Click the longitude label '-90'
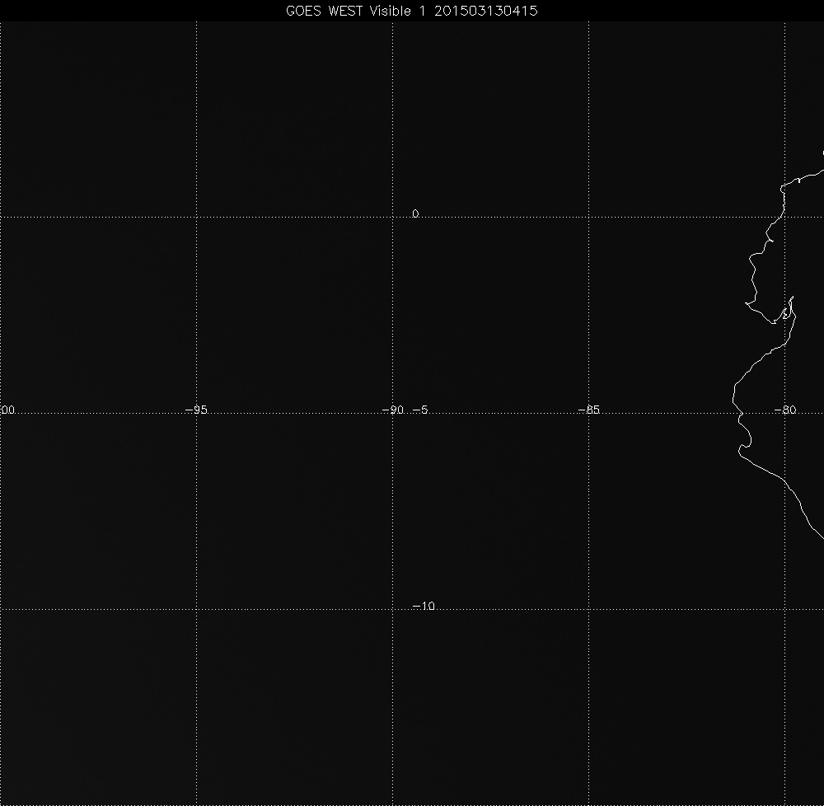The image size is (824, 806). pyautogui.click(x=392, y=410)
